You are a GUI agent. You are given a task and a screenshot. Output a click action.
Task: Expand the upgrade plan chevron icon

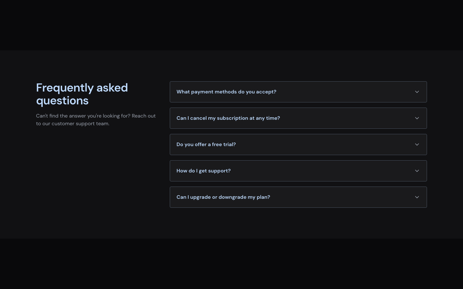(417, 197)
